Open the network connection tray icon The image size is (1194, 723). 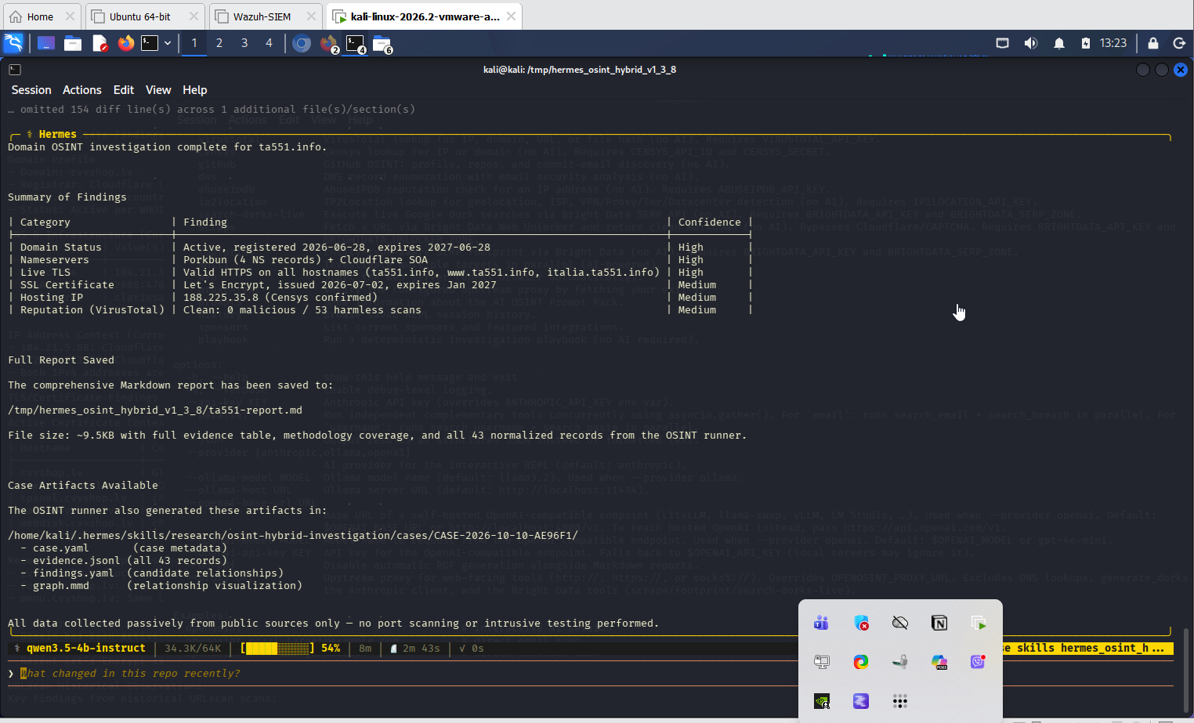point(1002,43)
